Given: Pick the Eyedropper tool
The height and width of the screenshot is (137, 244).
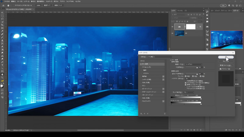Looking at the screenshot, I should [2, 31].
